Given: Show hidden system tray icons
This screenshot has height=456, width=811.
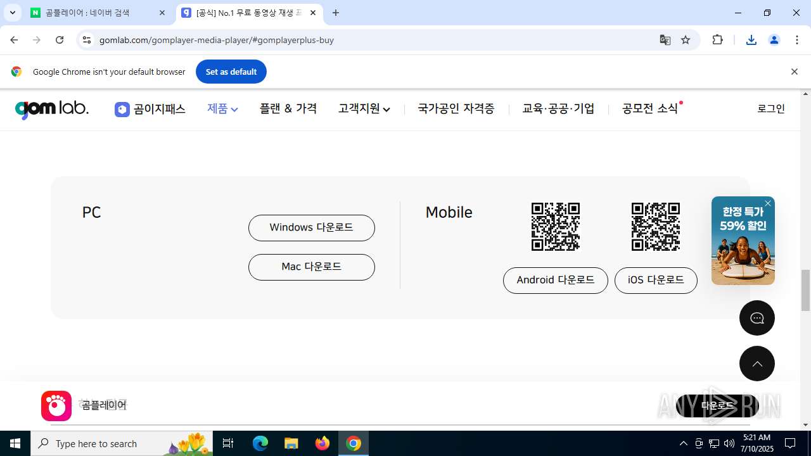Looking at the screenshot, I should [683, 443].
